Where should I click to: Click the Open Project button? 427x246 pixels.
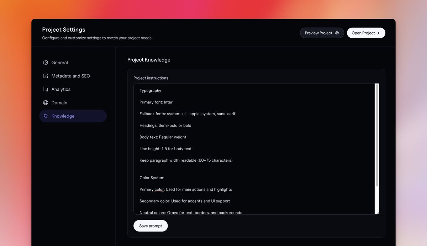(x=366, y=33)
